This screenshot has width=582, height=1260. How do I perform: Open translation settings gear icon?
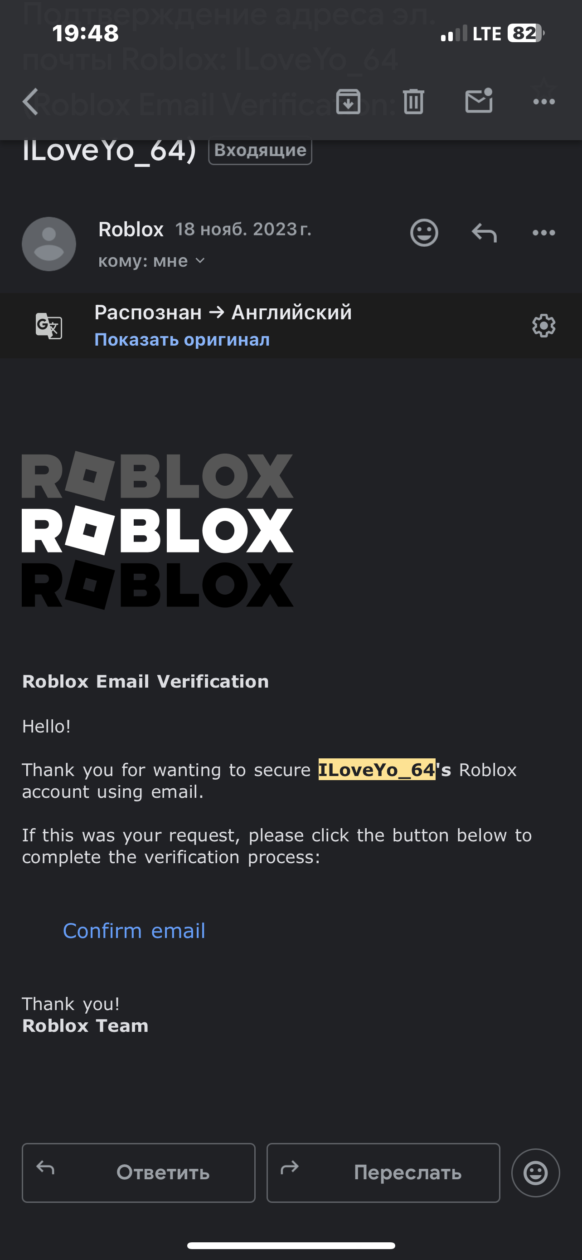[x=544, y=326]
